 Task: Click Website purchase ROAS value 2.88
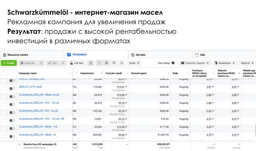[234, 95]
